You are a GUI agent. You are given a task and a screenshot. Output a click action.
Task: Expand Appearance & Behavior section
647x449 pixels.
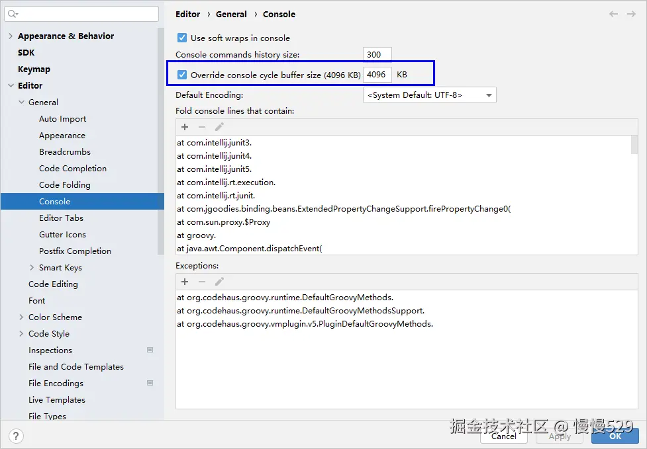(x=11, y=36)
